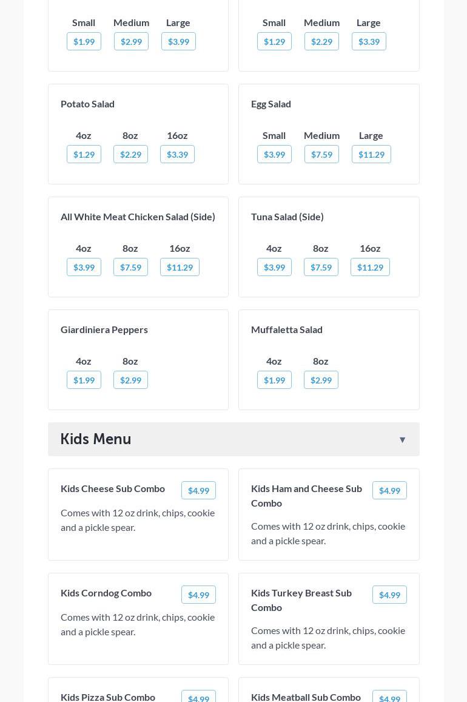Viewport: 467px width, 702px height.
Task: Select Egg Salad Medium $7.59 price
Action: pyautogui.click(x=321, y=155)
